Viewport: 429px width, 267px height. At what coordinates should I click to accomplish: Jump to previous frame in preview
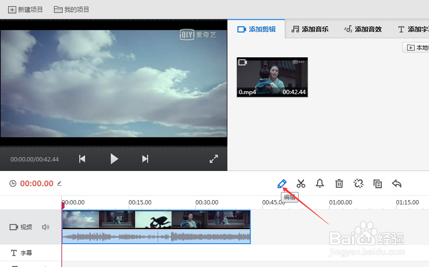click(x=82, y=159)
